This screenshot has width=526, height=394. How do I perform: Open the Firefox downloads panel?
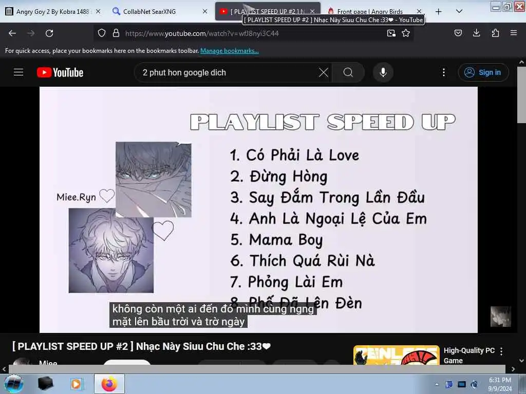pos(476,33)
